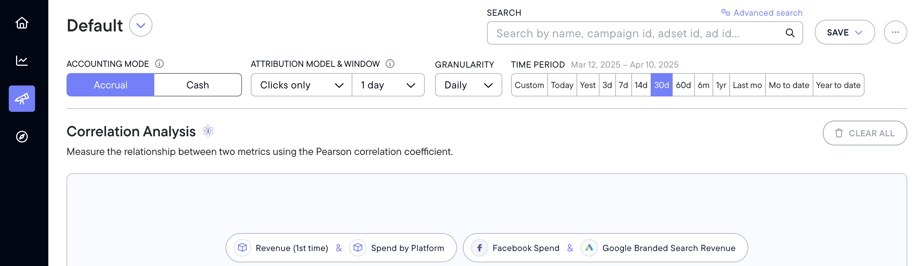Image resolution: width=919 pixels, height=266 pixels.
Task: Focus the campaign search input field
Action: 636,33
